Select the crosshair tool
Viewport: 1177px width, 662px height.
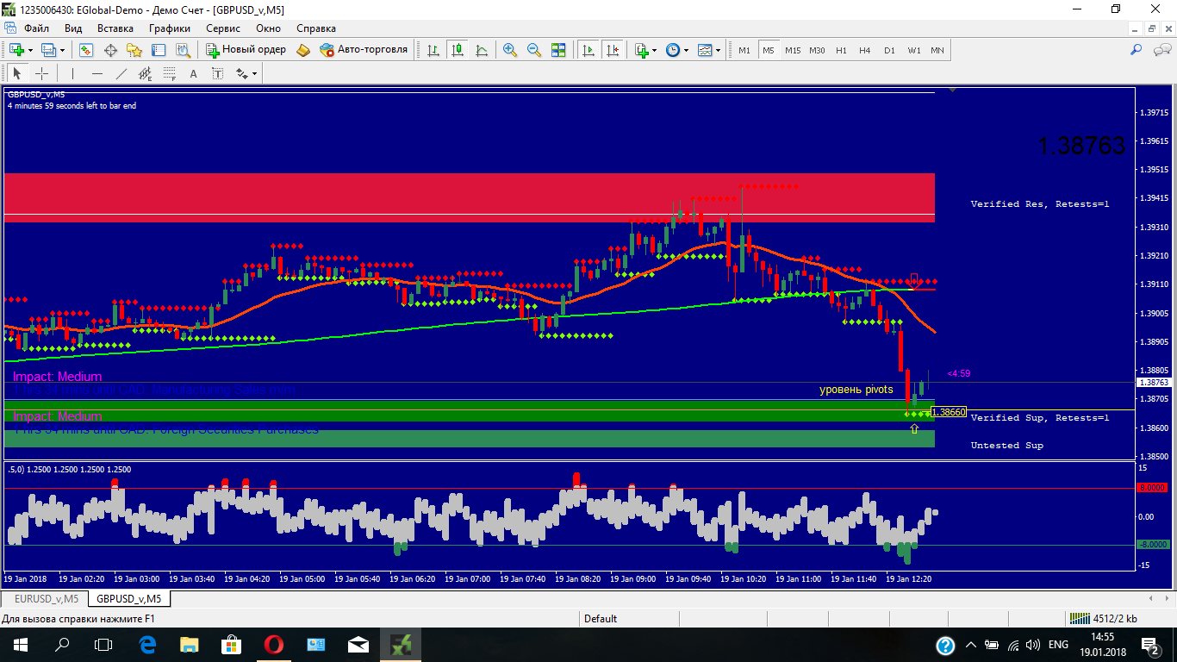click(41, 73)
